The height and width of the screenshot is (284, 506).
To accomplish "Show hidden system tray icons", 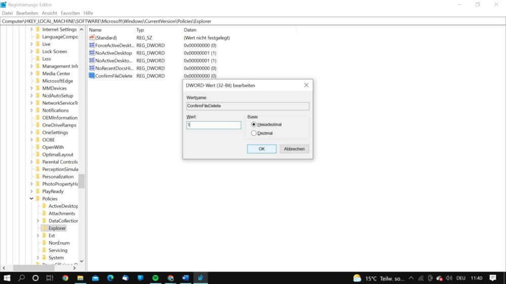I will [x=411, y=278].
